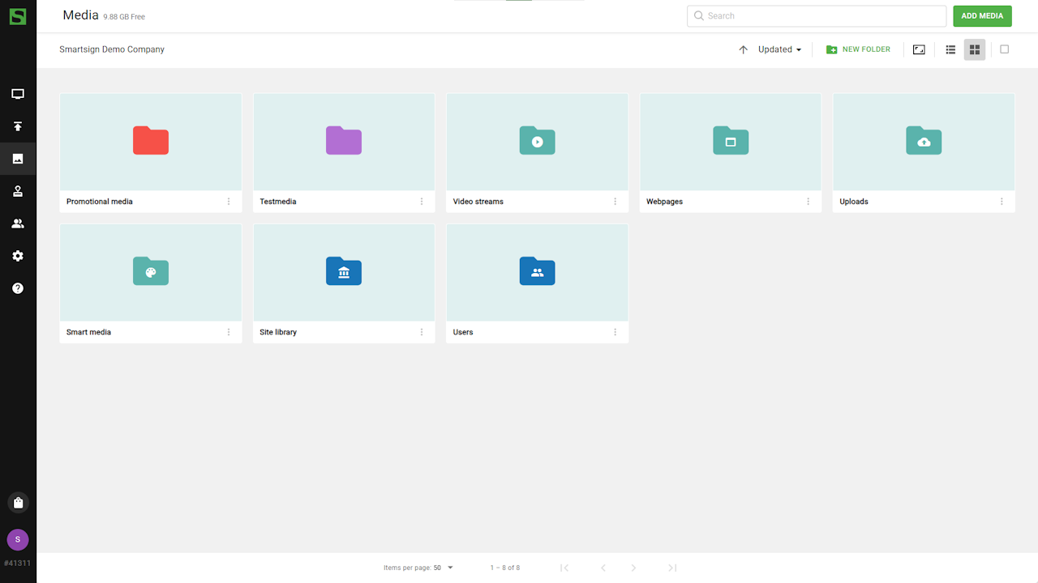
Task: Open the Users group sidebar icon
Action: point(18,223)
